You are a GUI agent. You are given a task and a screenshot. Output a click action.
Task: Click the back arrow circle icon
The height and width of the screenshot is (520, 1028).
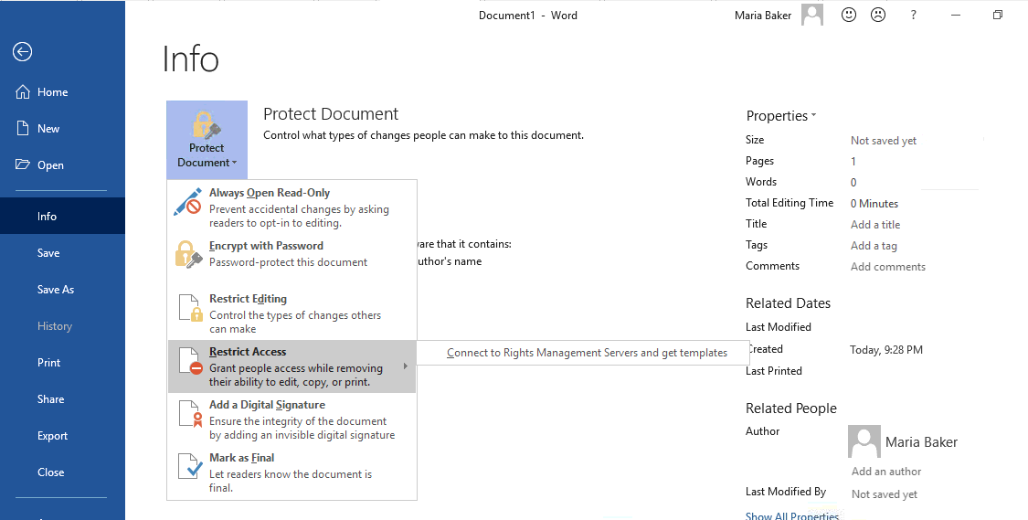[x=22, y=52]
